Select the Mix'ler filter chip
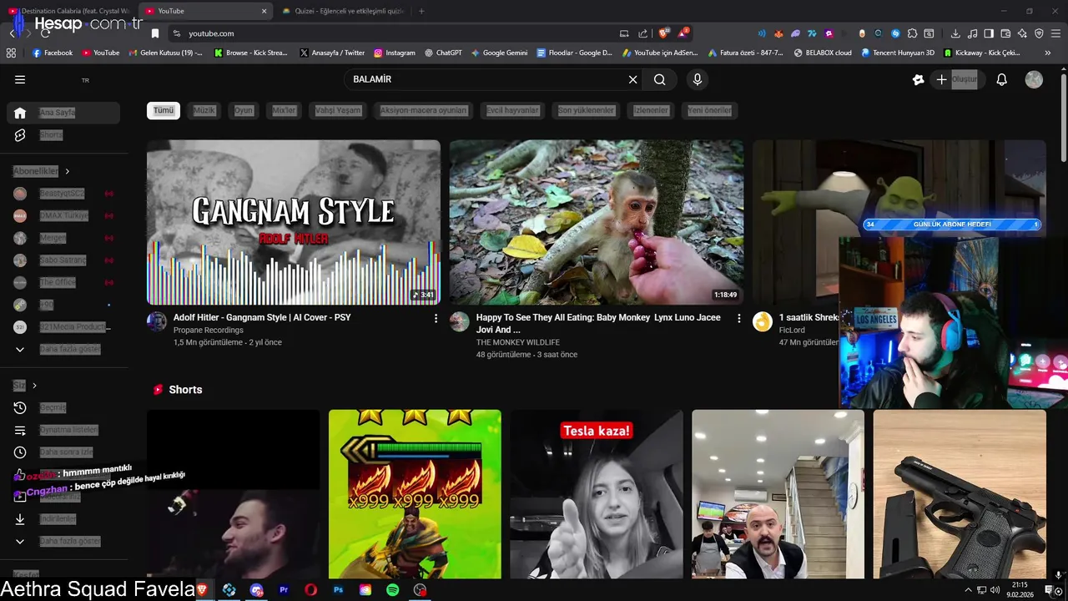Viewport: 1068px width, 601px height. click(284, 110)
